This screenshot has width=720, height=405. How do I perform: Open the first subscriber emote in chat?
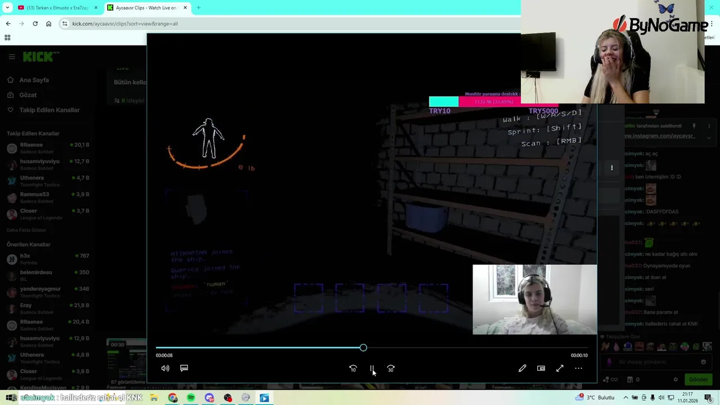click(606, 347)
